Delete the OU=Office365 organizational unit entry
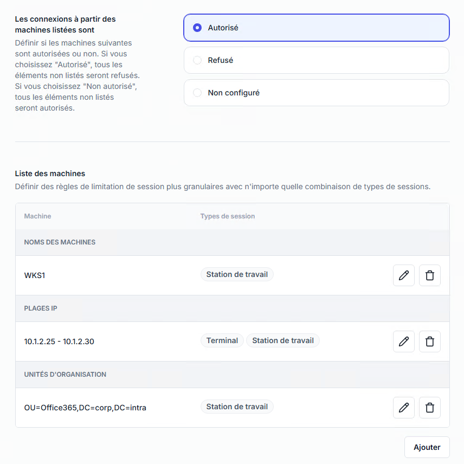Screen dimensions: 464x464 coord(430,408)
